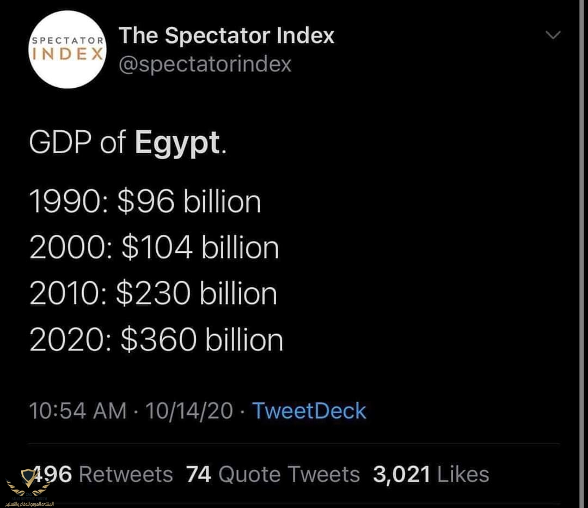Viewport: 588px width, 508px height.
Task: Show the 74 Quote Tweets
Action: pos(273,474)
